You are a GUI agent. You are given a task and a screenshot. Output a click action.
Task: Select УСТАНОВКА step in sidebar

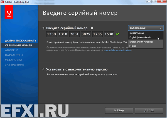pyautogui.click(x=14, y=60)
